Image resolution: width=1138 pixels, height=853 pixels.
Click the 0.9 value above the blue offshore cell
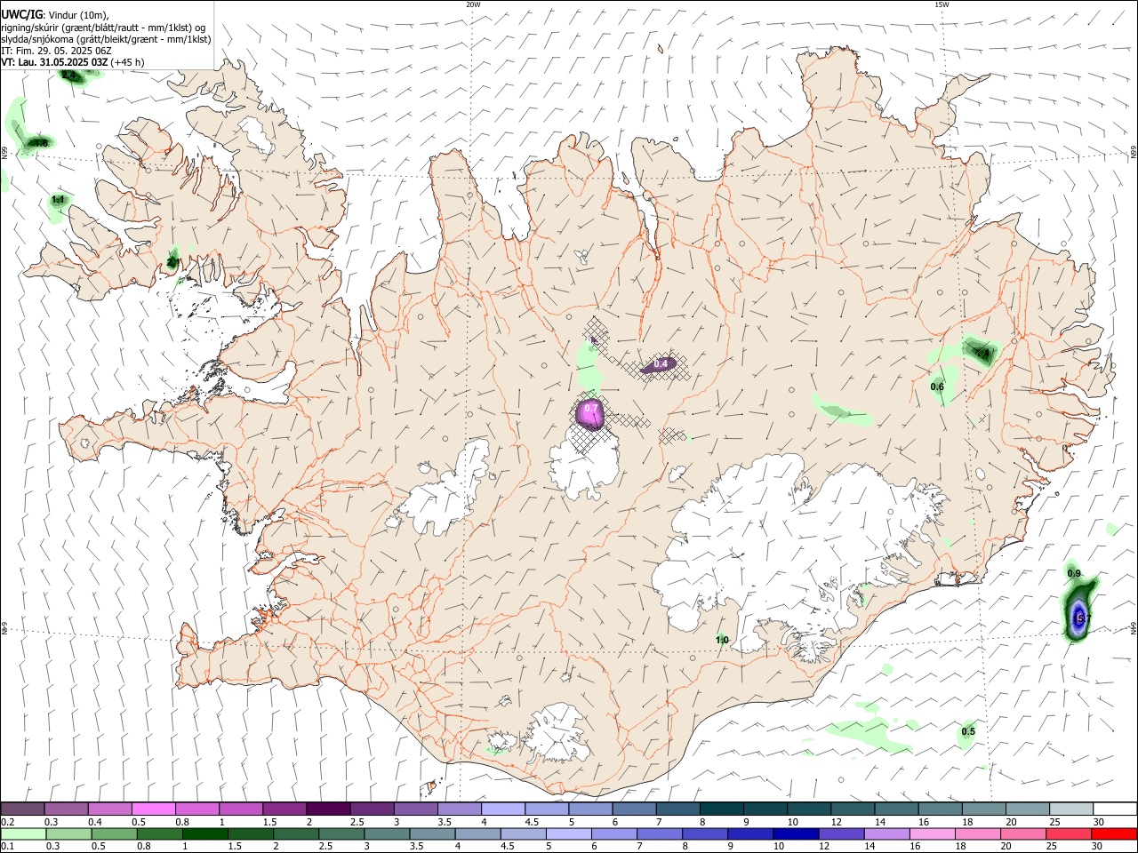pos(1074,573)
